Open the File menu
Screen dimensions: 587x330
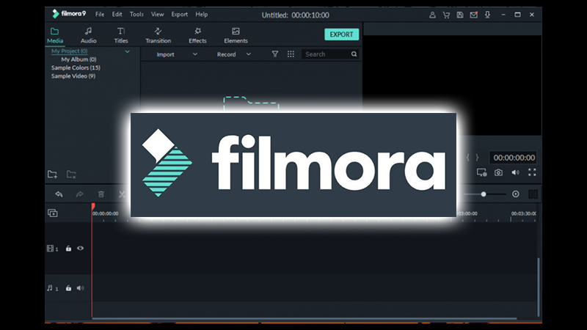click(100, 14)
